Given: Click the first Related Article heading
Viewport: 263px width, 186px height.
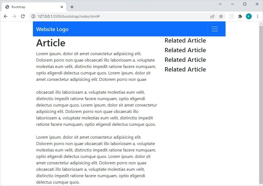Looking at the screenshot, I should (x=185, y=40).
